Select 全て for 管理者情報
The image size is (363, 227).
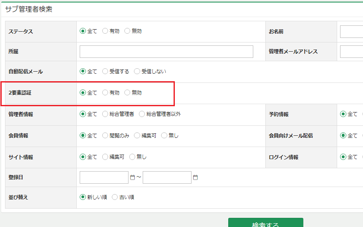pyautogui.click(x=83, y=114)
